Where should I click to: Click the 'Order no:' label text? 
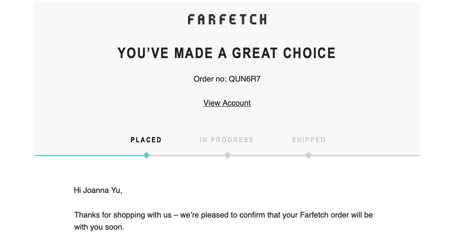210,79
